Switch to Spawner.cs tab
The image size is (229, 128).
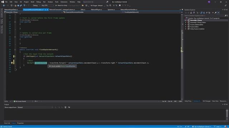(x=111, y=10)
